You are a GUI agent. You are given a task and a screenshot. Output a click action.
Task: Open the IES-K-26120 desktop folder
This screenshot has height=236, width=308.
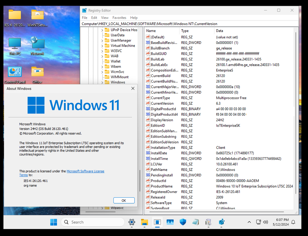(15, 18)
